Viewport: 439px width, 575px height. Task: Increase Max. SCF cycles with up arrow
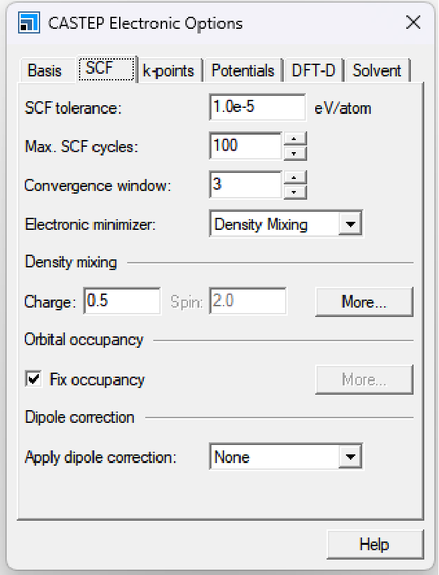(x=295, y=139)
